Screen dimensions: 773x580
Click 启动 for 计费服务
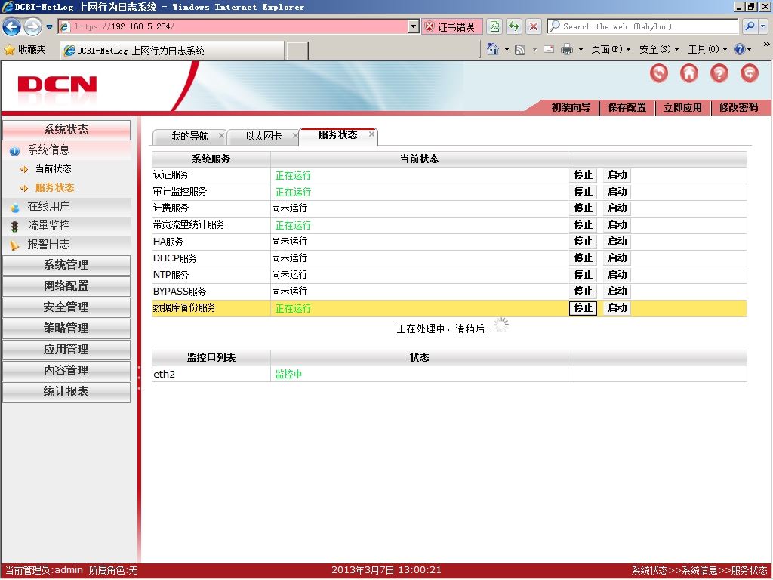click(x=617, y=208)
